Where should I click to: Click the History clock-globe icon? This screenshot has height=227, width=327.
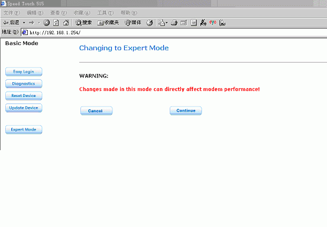click(150, 22)
